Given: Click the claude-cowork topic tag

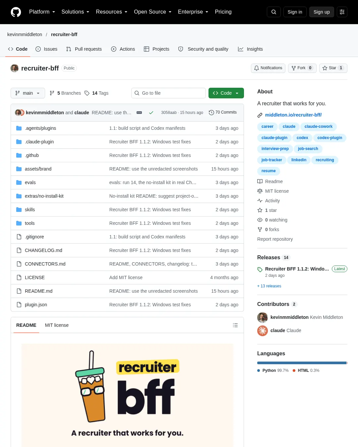Looking at the screenshot, I should coord(319,126).
